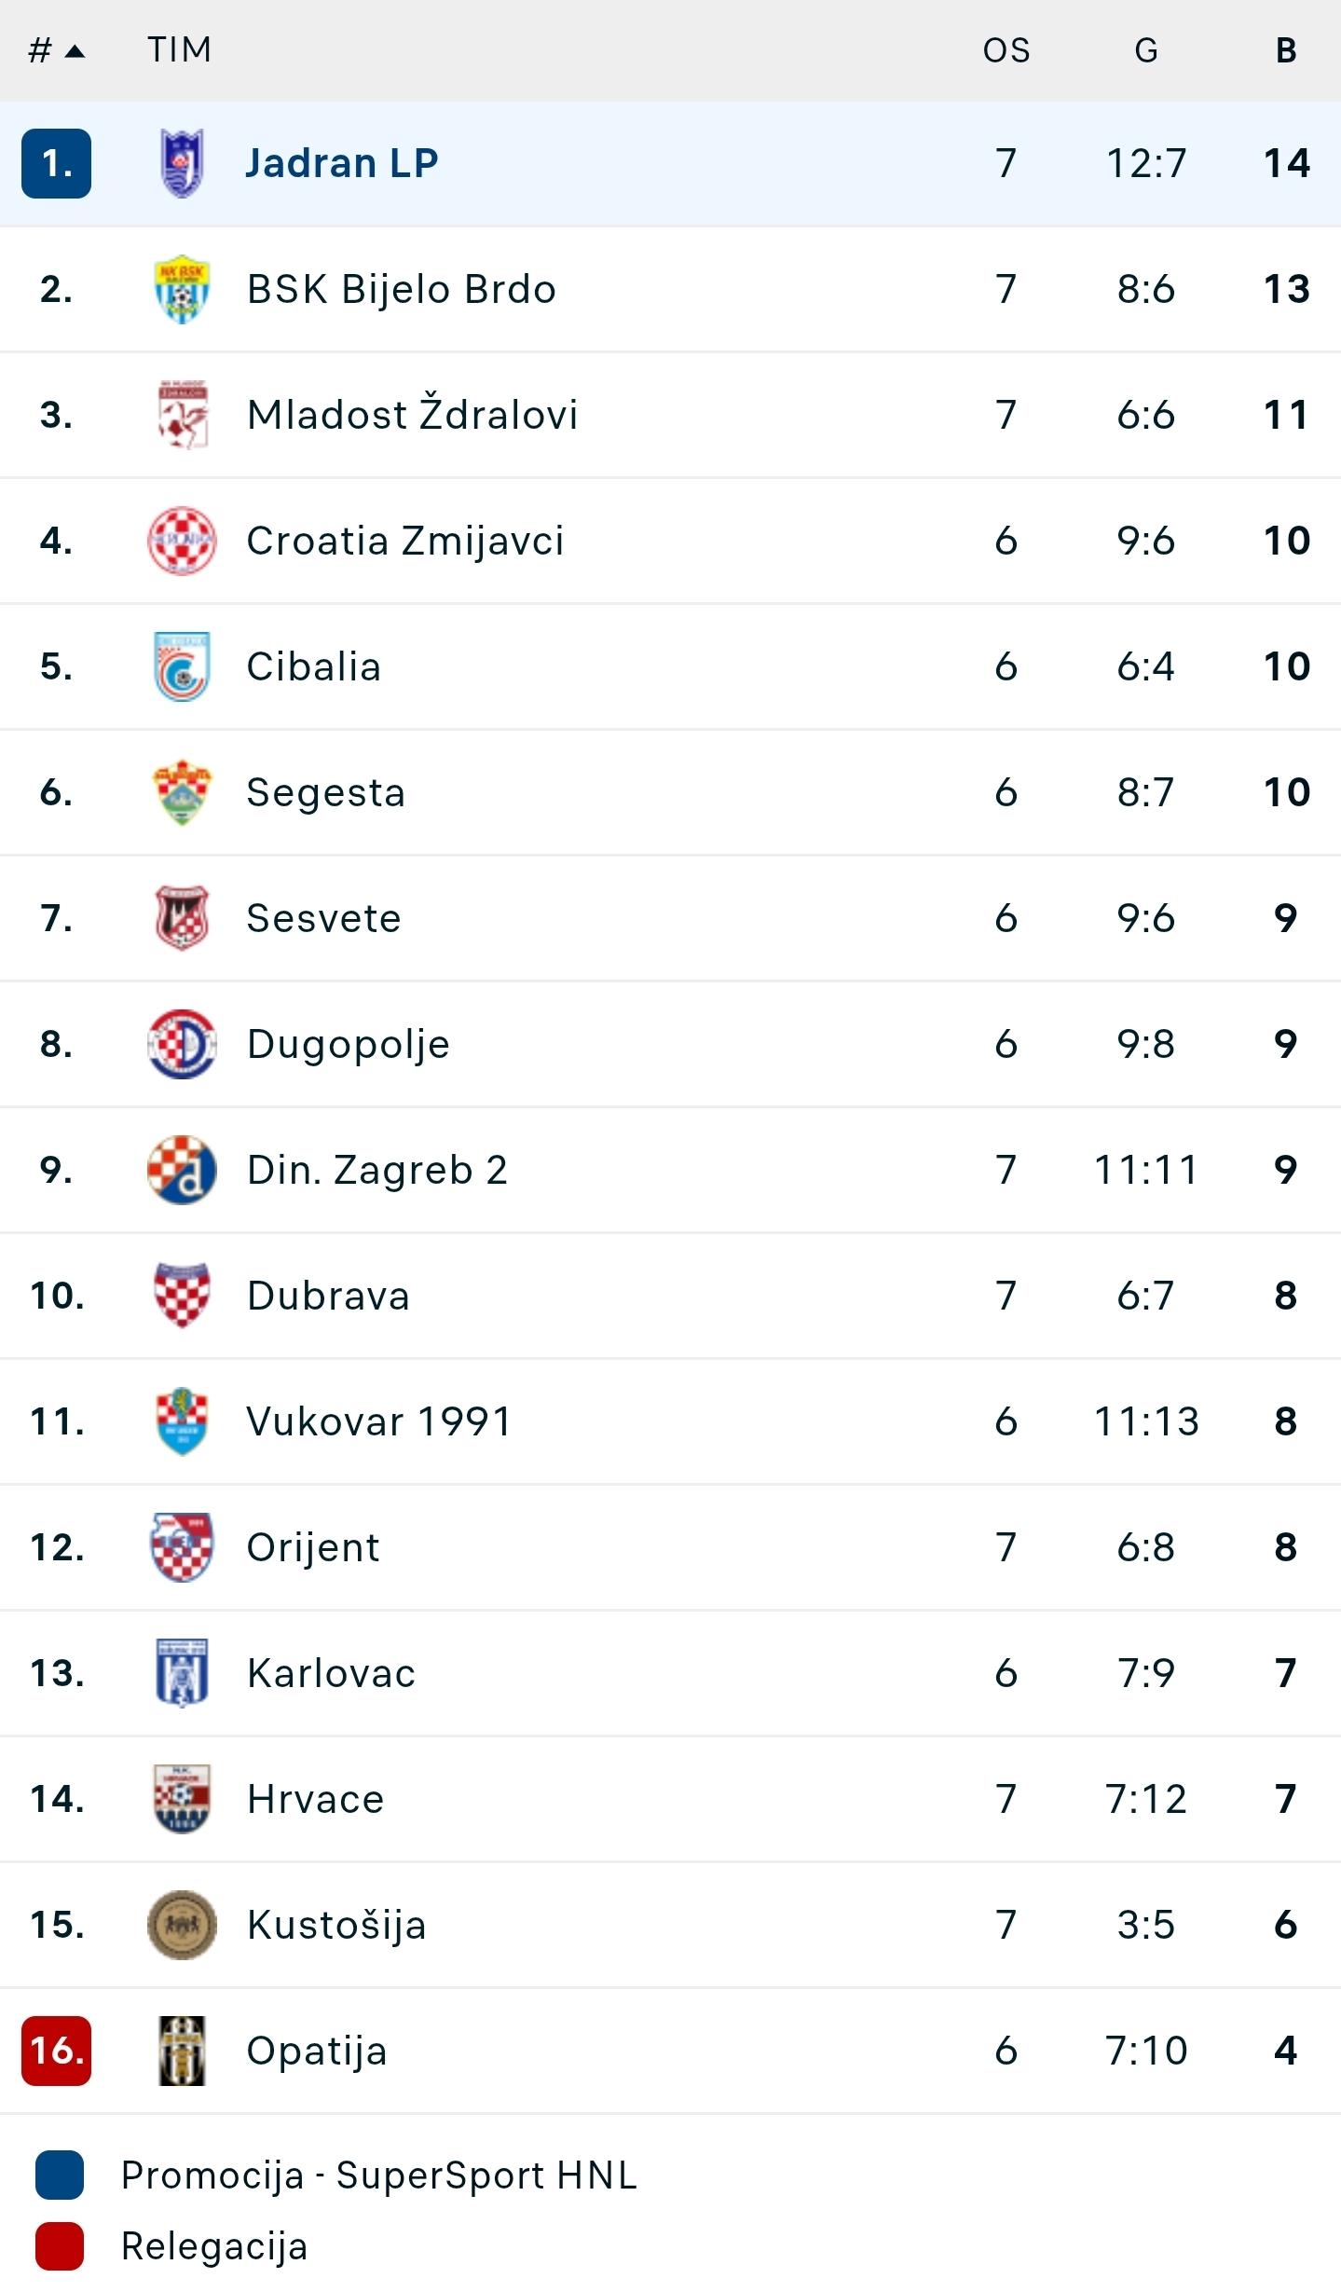Select the TIM column header

pos(180,49)
